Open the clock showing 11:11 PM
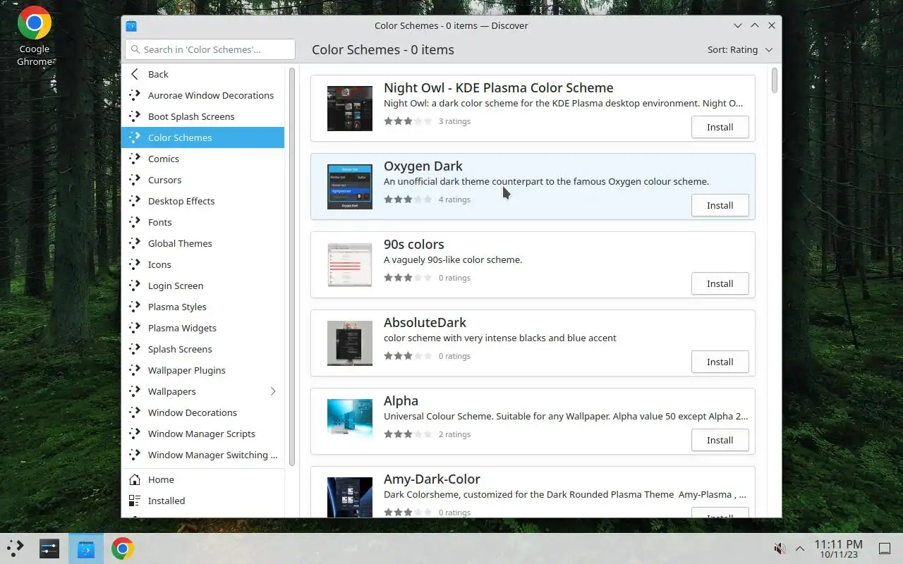Screen dimensions: 903x564 (838, 548)
